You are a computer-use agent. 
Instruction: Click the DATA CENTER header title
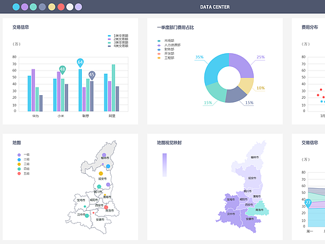pyautogui.click(x=215, y=7)
